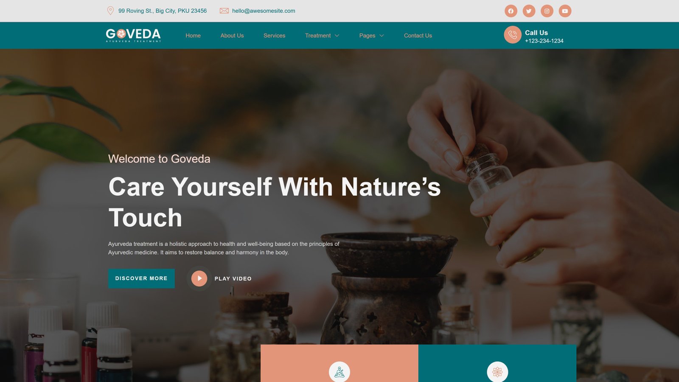679x382 pixels.
Task: Open the YouTube social icon
Action: pyautogui.click(x=565, y=11)
